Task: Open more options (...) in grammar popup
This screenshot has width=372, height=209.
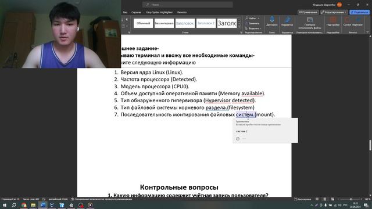Action: pyautogui.click(x=244, y=139)
